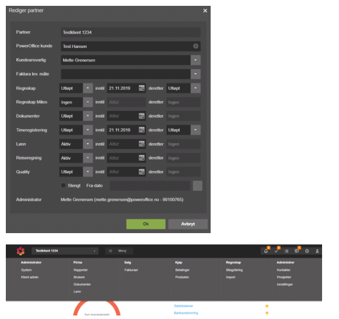Toggle the Stengt checkbox
Screen dimensions: 339x319
[63, 185]
